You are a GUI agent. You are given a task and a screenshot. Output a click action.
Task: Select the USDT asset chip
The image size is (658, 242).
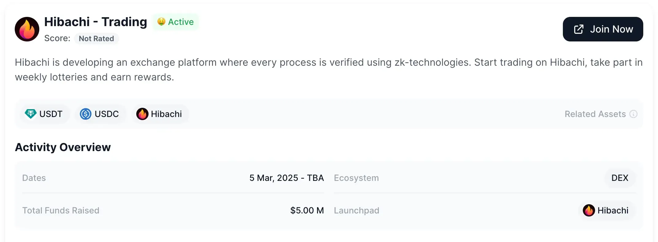tap(45, 114)
